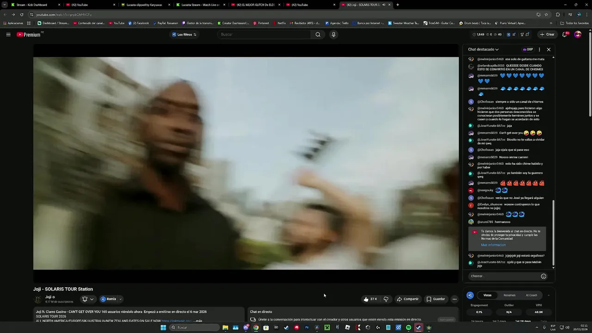Switch to EL MEJOR GLITCH De ELDEN tab
Image resolution: width=592 pixels, height=333 pixels.
(255, 5)
